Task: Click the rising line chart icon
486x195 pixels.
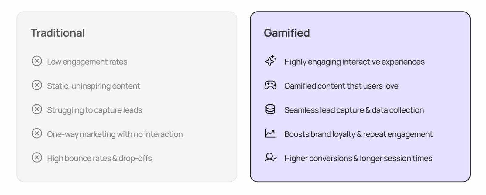Action: 270,133
